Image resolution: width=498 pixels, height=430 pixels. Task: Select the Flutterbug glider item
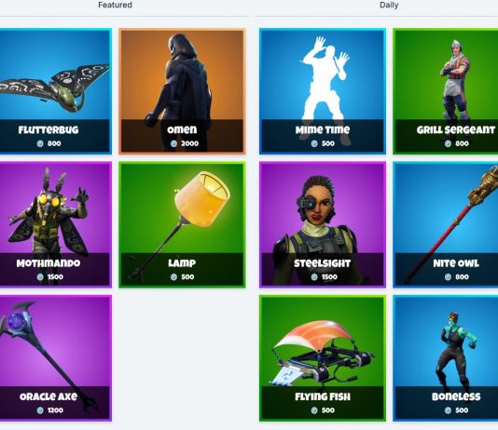(x=56, y=91)
